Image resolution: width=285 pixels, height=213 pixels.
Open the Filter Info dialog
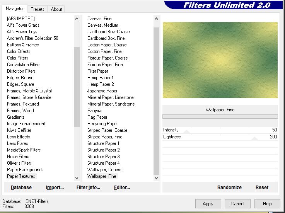click(x=88, y=187)
